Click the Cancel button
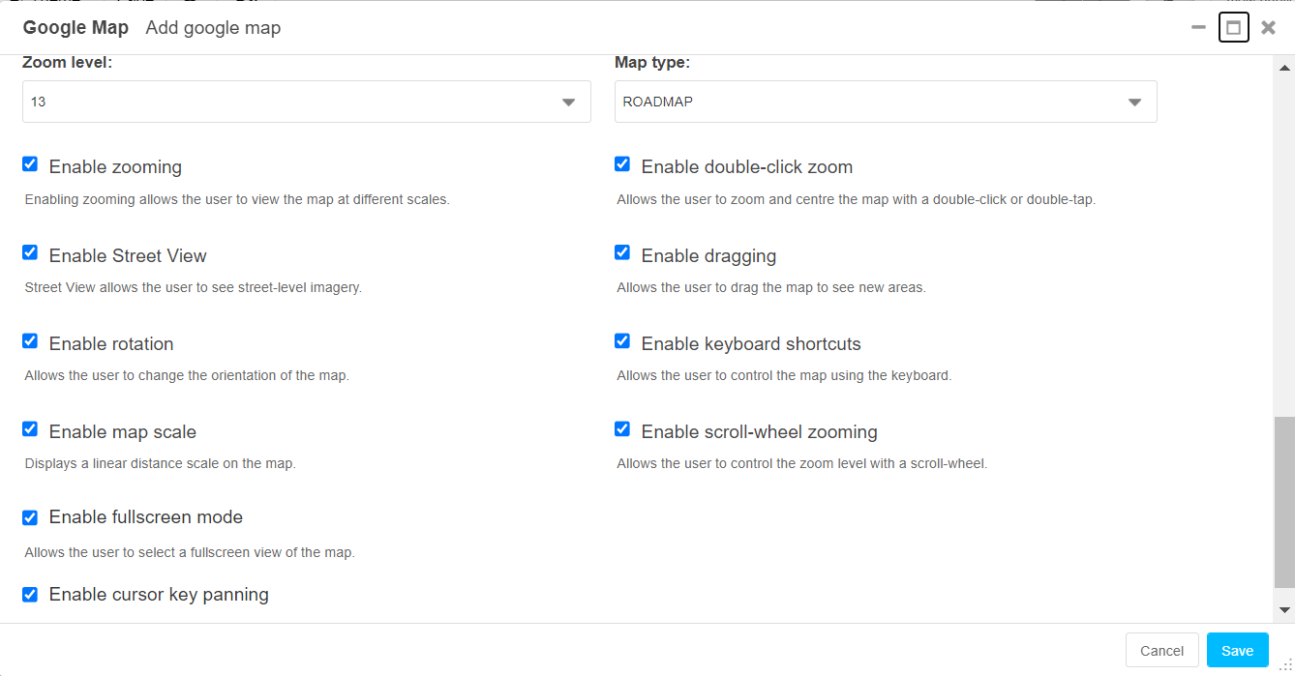Image resolution: width=1295 pixels, height=676 pixels. click(1161, 651)
